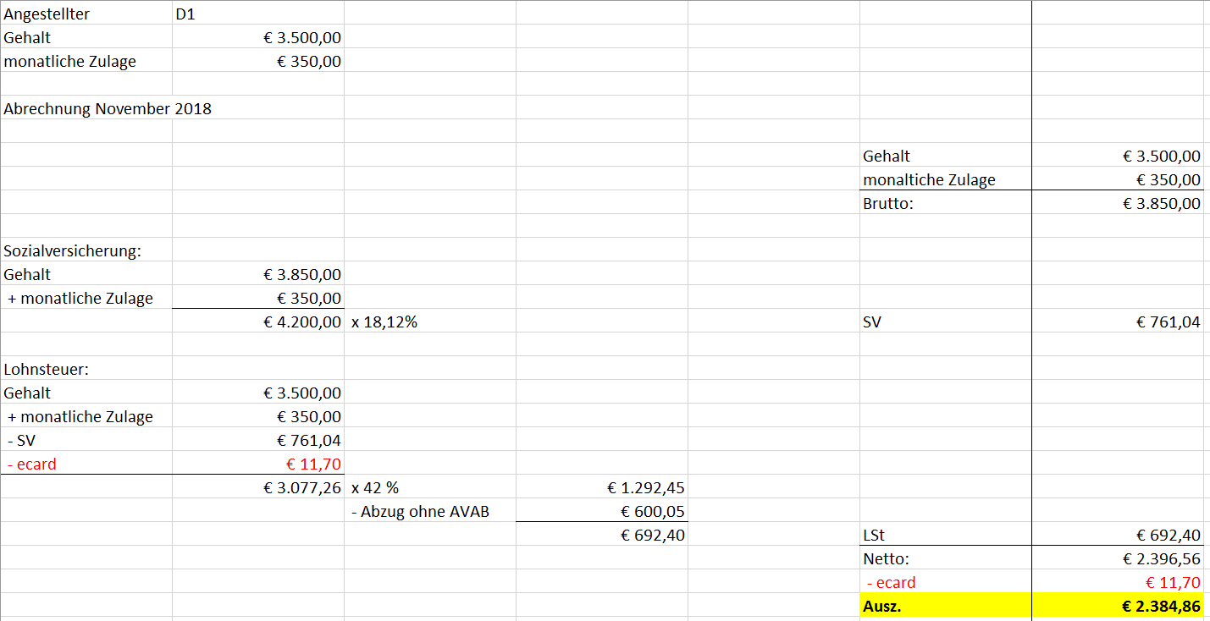Click the cell containing "D1"
Viewport: 1210px width, 621px height.
tap(185, 14)
